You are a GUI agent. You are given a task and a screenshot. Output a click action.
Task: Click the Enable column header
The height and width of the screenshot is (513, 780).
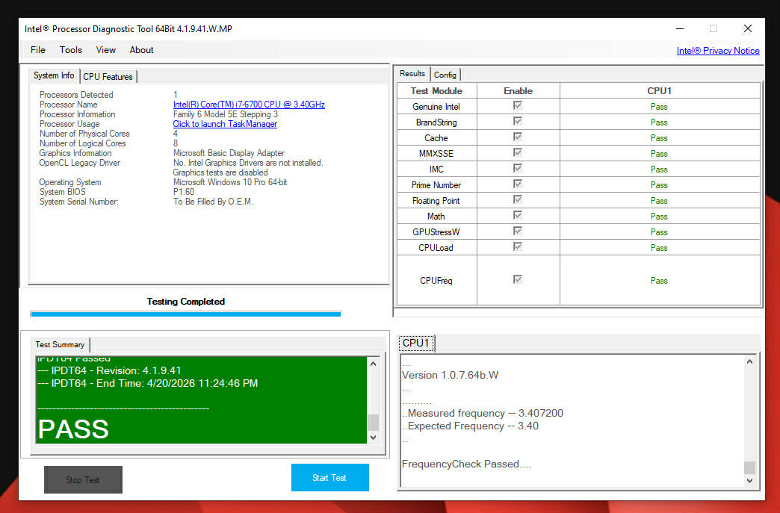click(518, 91)
